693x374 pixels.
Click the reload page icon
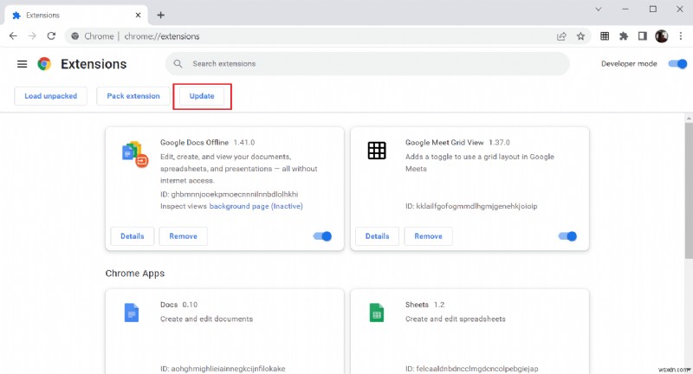(52, 36)
